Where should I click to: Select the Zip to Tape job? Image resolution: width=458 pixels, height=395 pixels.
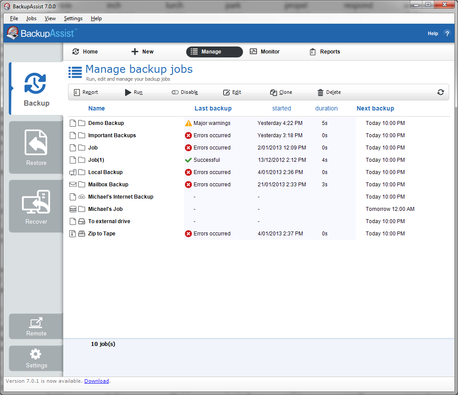101,234
